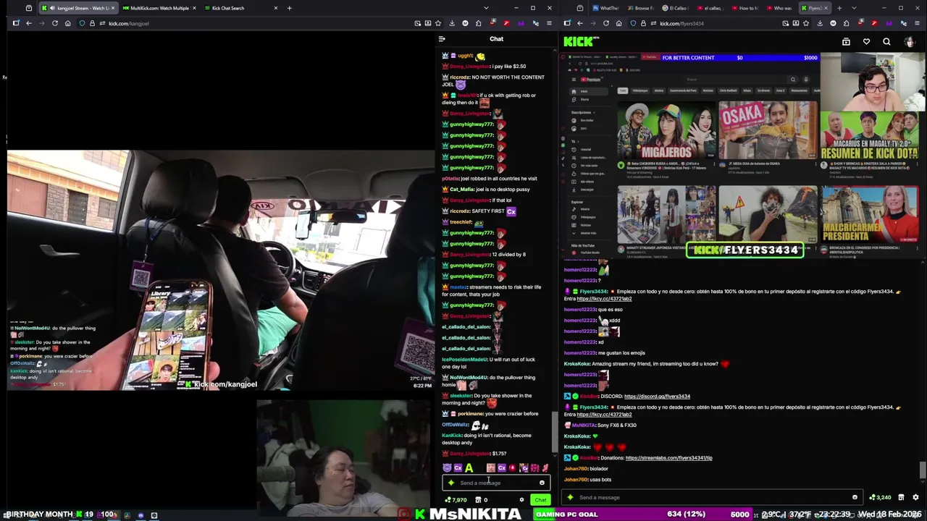This screenshot has height=521, width=927.
Task: Open the discord.gg/flyers3434 link in chat
Action: pyautogui.click(x=657, y=397)
